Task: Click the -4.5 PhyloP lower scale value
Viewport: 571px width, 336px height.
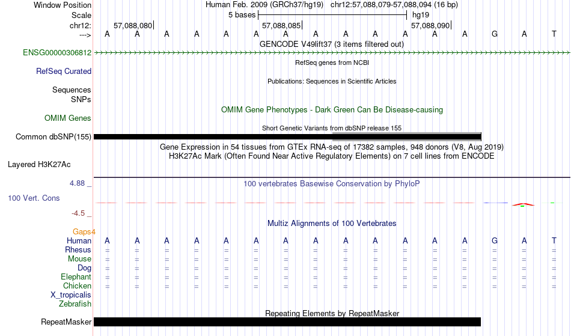Action: 78,213
